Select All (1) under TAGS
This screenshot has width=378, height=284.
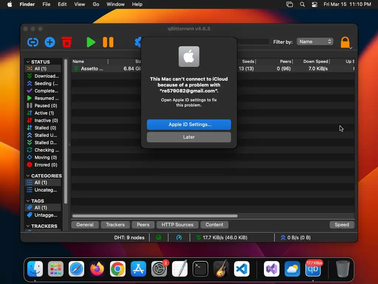(x=43, y=208)
